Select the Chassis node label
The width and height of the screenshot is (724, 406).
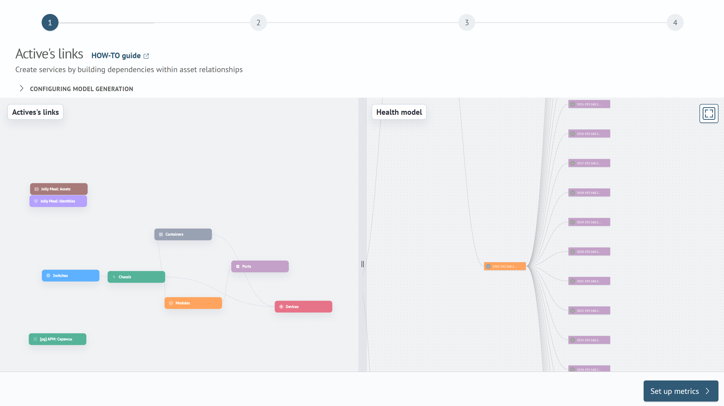[x=125, y=277]
